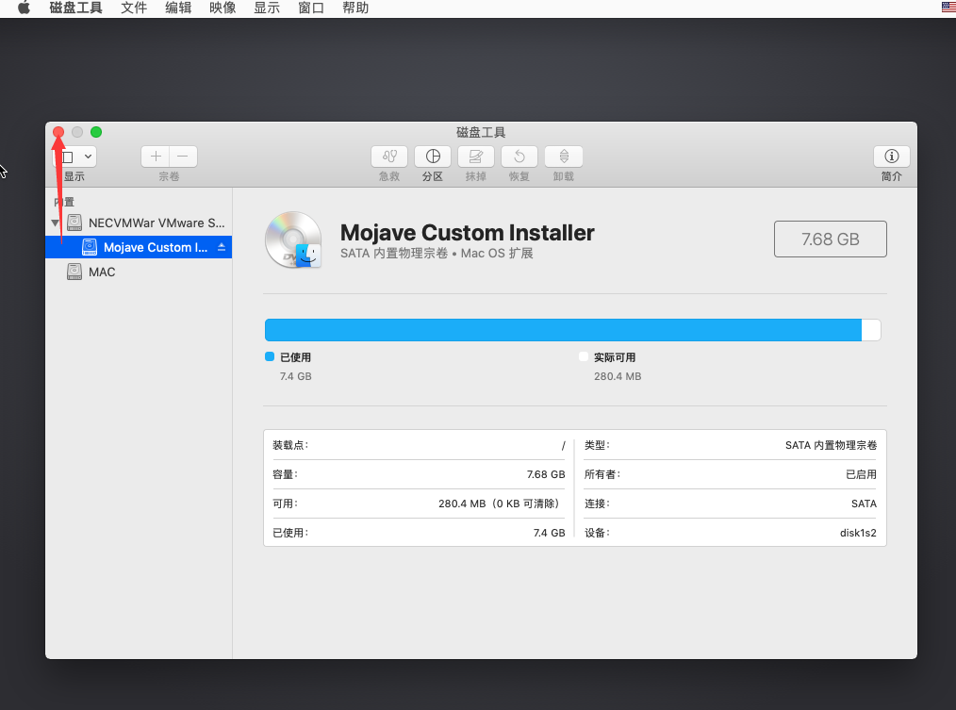Select the MAC disk in sidebar

point(102,272)
